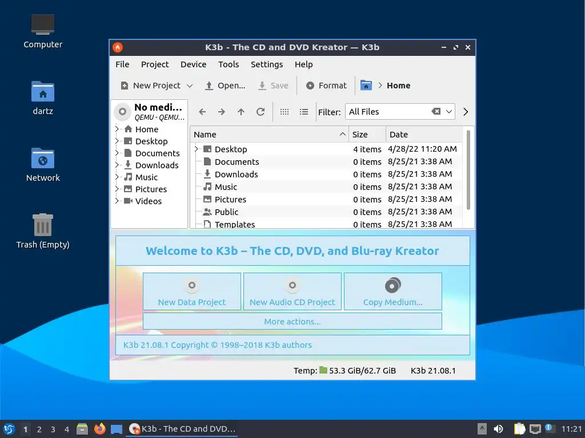
Task: Go forward in the file browser
Action: [222, 112]
